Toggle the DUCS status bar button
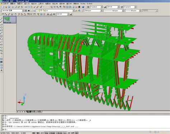The width and height of the screenshot is (170, 134). [65, 133]
